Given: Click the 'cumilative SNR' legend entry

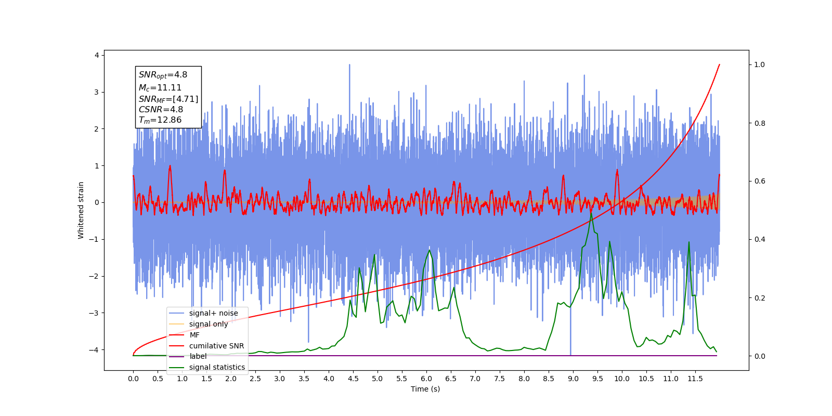Looking at the screenshot, I should 216,346.
